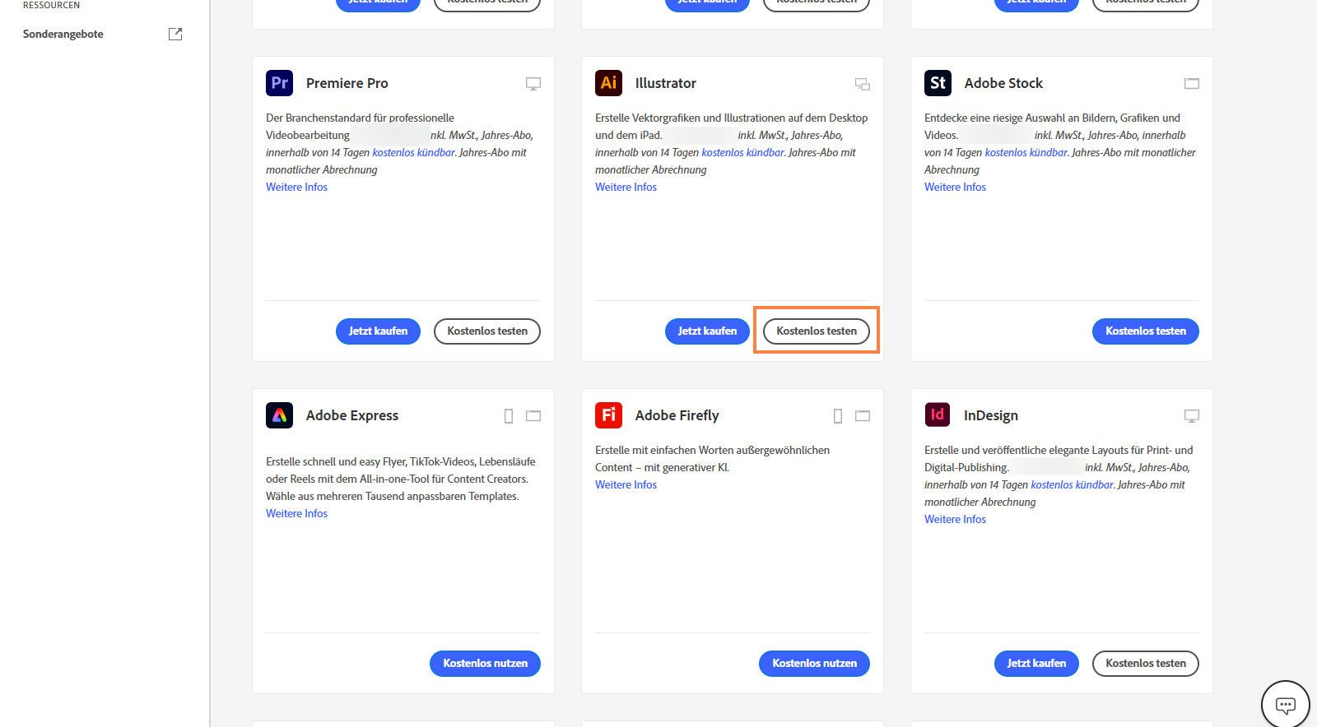Click Kostenlos nutzen on the Adobe Express card
1317x727 pixels.
click(485, 663)
